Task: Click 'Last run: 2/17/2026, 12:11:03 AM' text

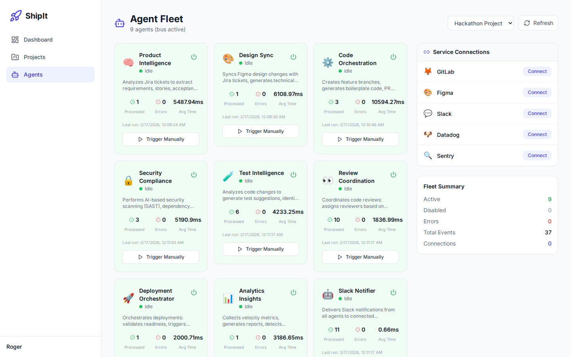Action: pos(153,242)
